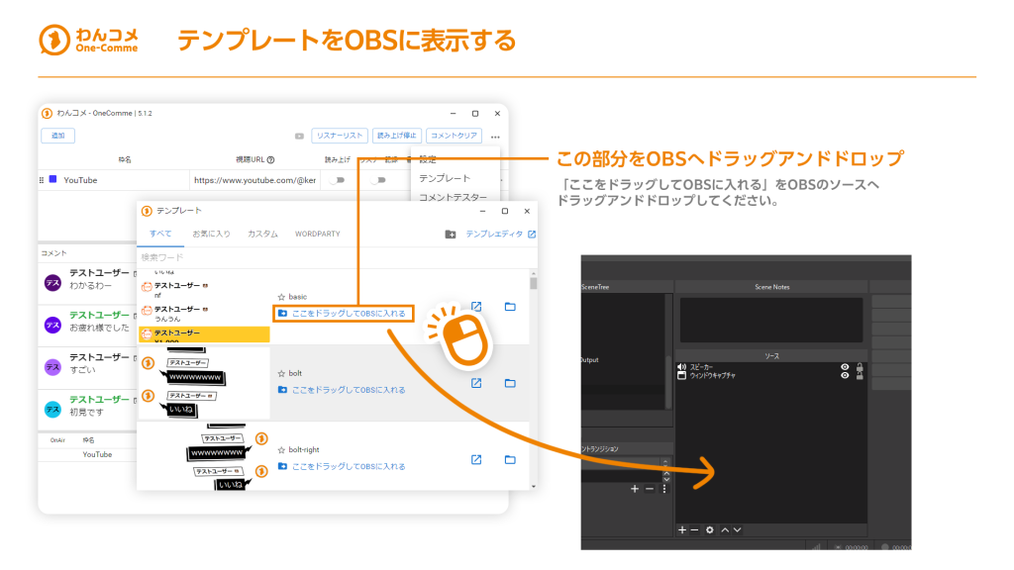1014x570 pixels.
Task: Toggle the 読み上げ switch for YouTube row
Action: 338,180
